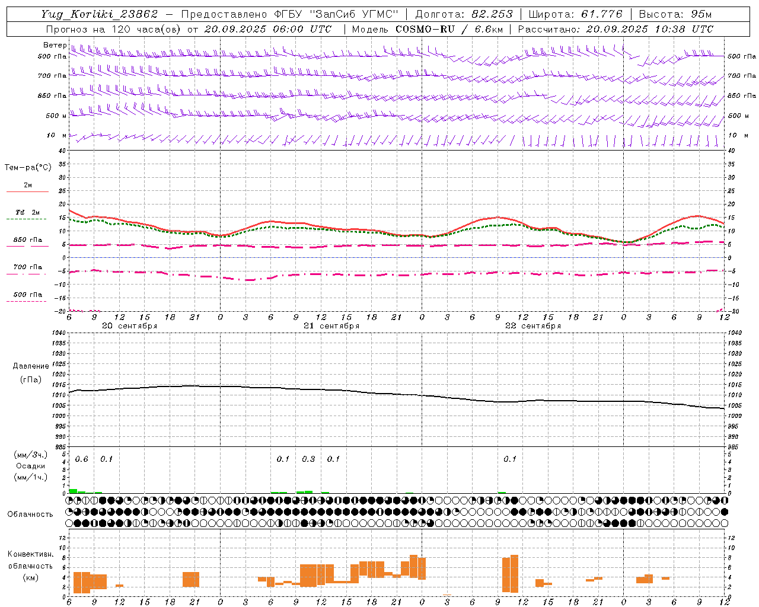759x607 pixels.
Task: Click the Осадки precipitation label
Action: (x=31, y=466)
